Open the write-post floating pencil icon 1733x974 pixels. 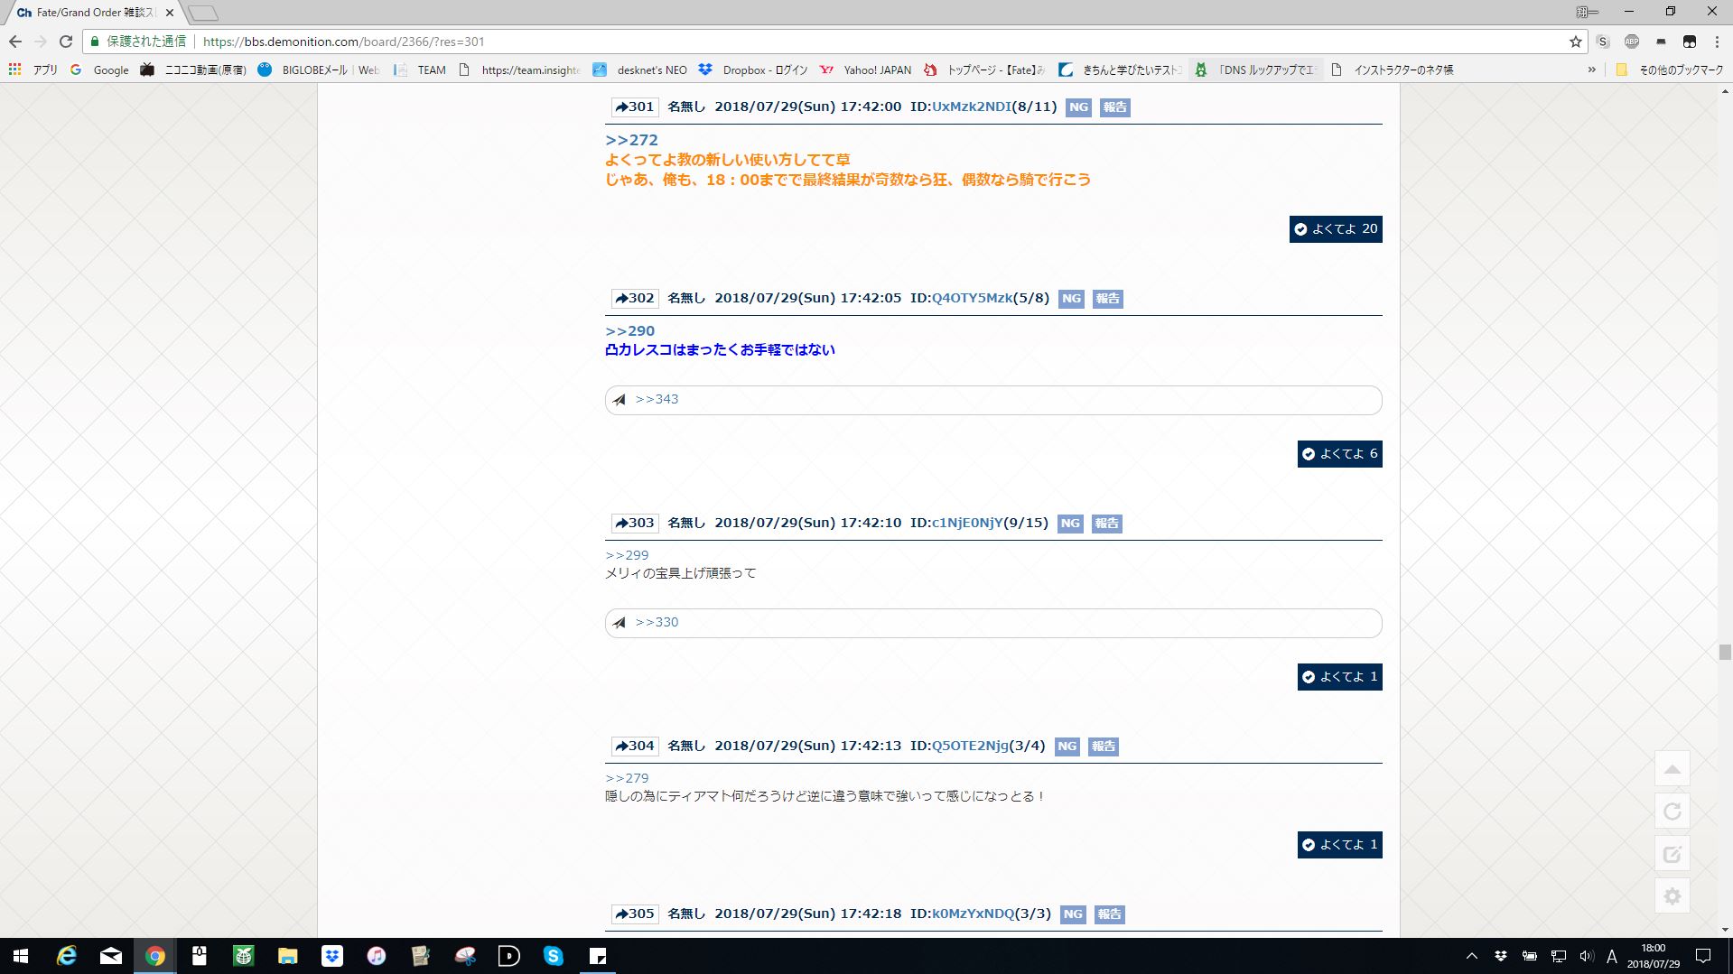1672,854
